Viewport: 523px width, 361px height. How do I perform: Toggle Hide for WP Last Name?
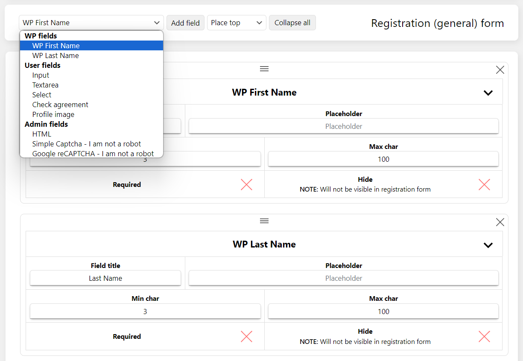(484, 337)
